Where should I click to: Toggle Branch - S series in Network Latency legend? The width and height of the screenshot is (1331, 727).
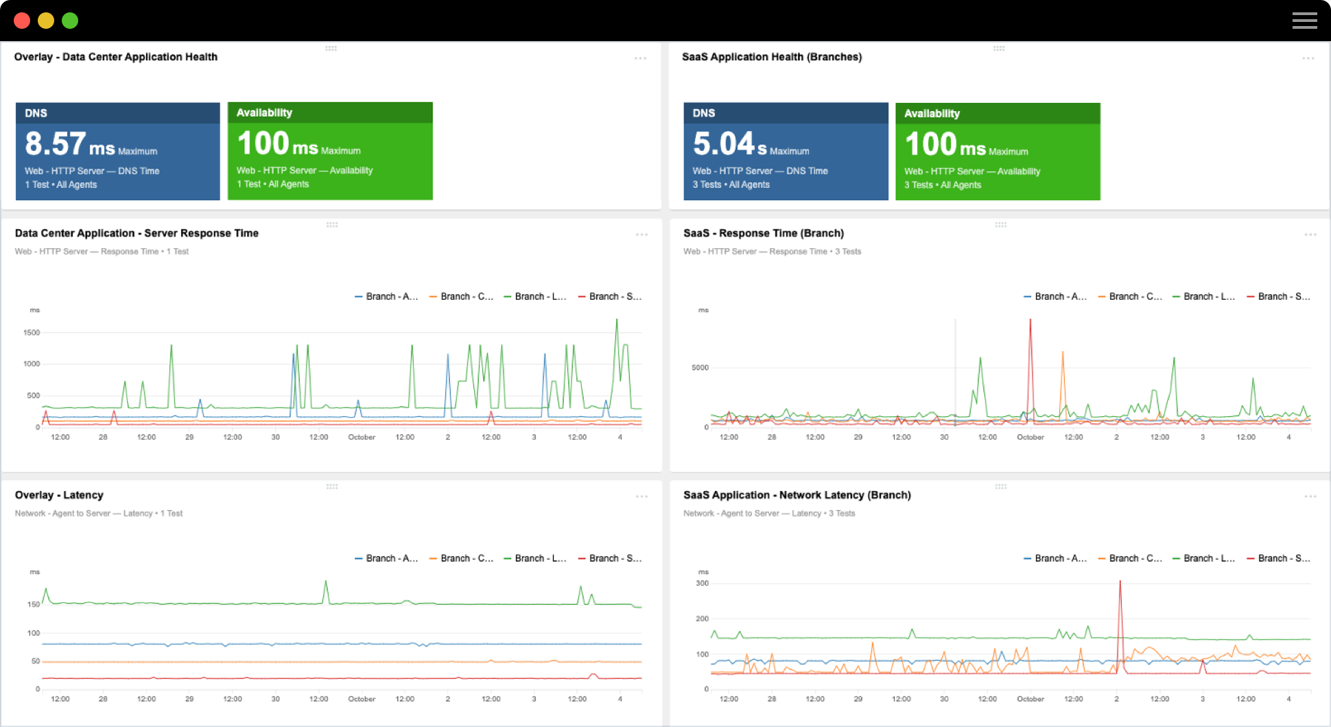1277,558
